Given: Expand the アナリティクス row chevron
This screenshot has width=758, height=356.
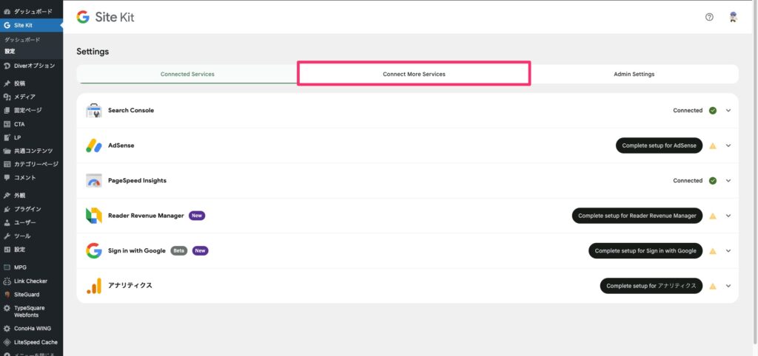Looking at the screenshot, I should (728, 286).
